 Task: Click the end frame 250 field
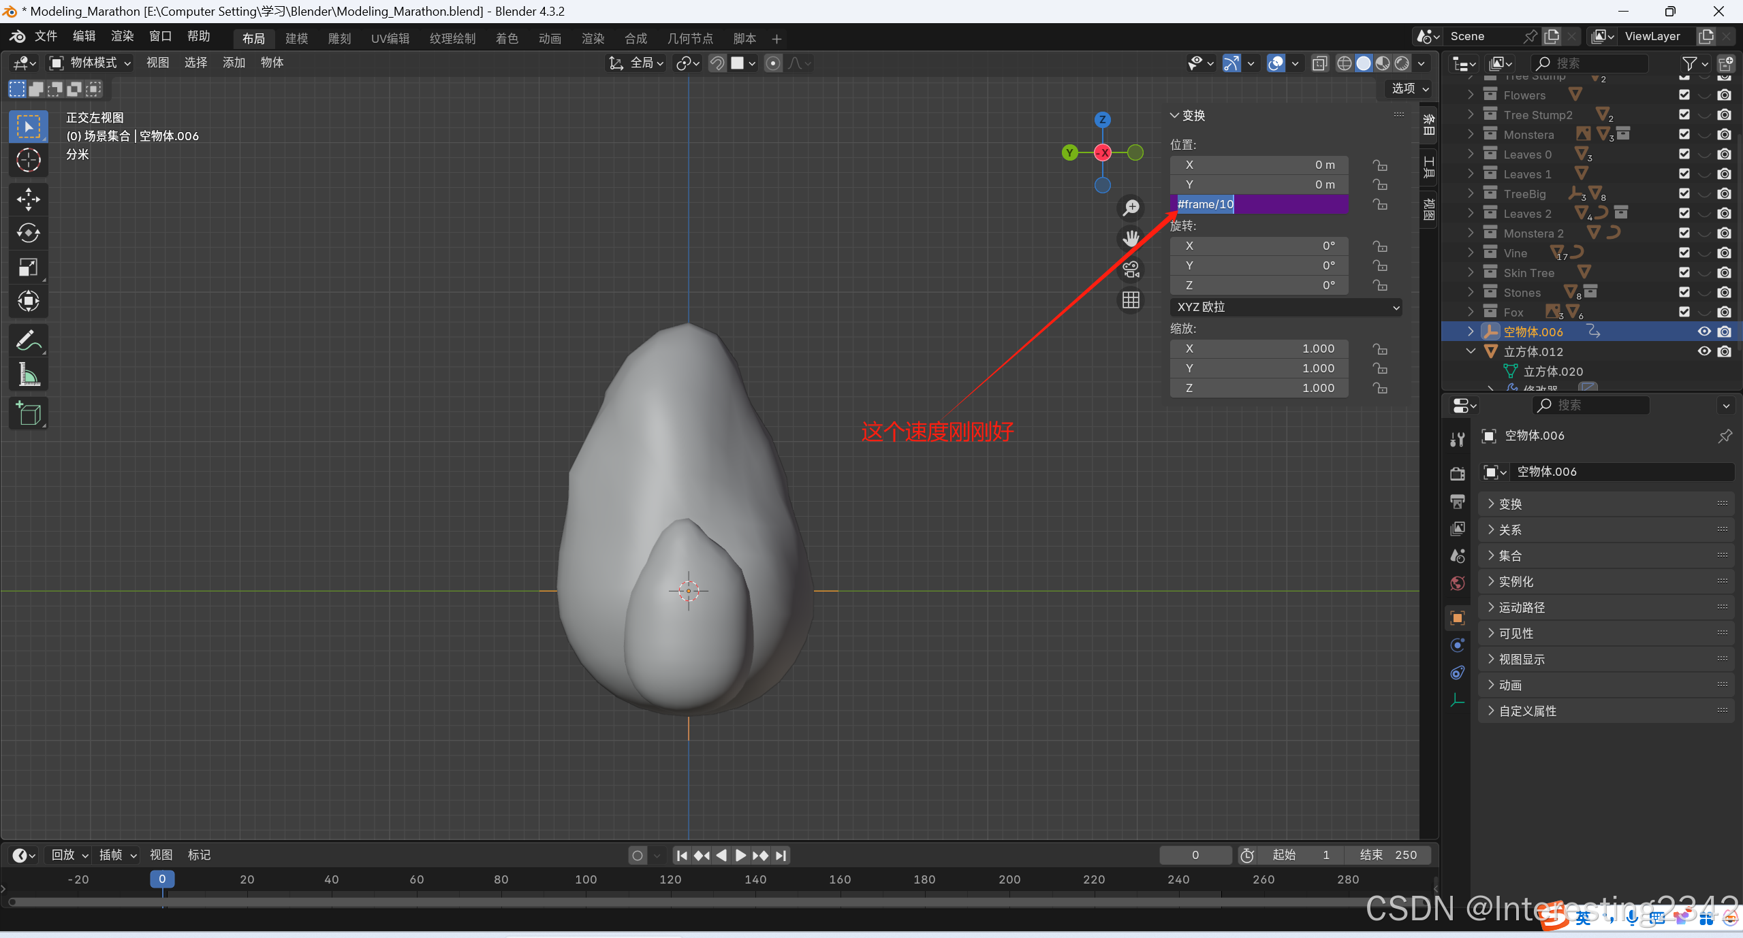(x=1388, y=855)
